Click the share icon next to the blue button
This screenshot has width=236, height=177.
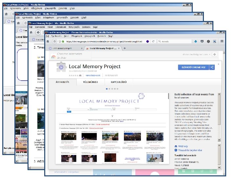click(x=212, y=67)
